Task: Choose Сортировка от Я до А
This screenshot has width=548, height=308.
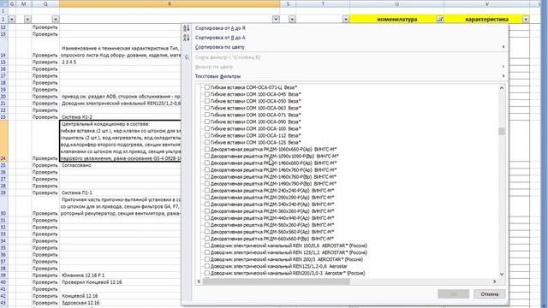Action: tap(220, 38)
